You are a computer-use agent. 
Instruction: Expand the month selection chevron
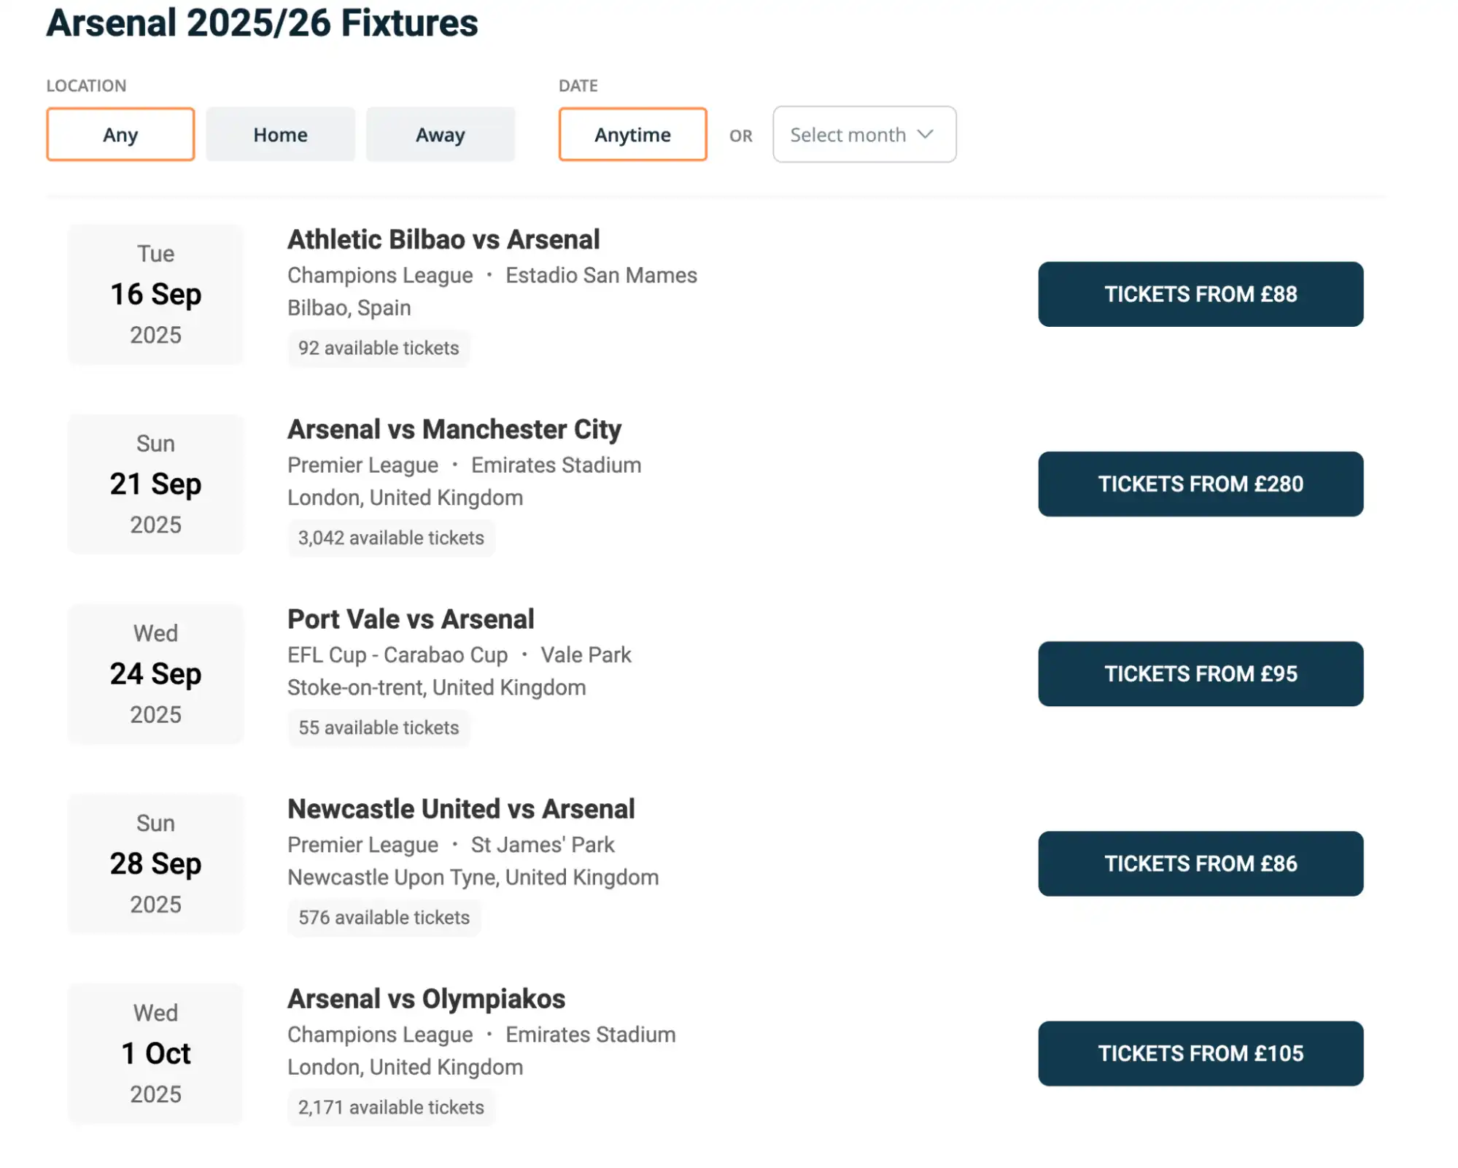926,134
